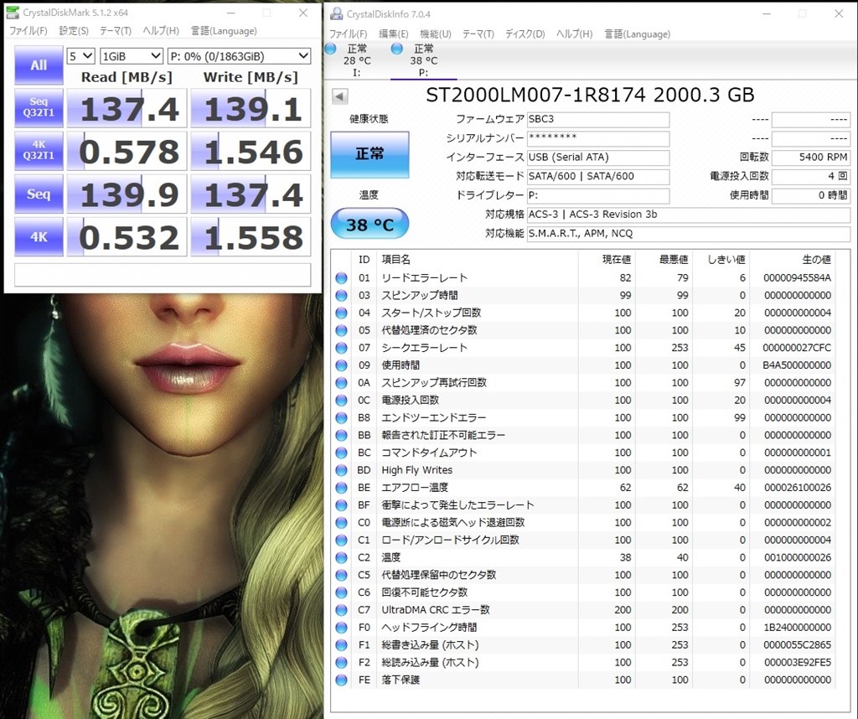The height and width of the screenshot is (719, 858).
Task: Click the 対応転送モード field SATA/600
Action: [598, 177]
